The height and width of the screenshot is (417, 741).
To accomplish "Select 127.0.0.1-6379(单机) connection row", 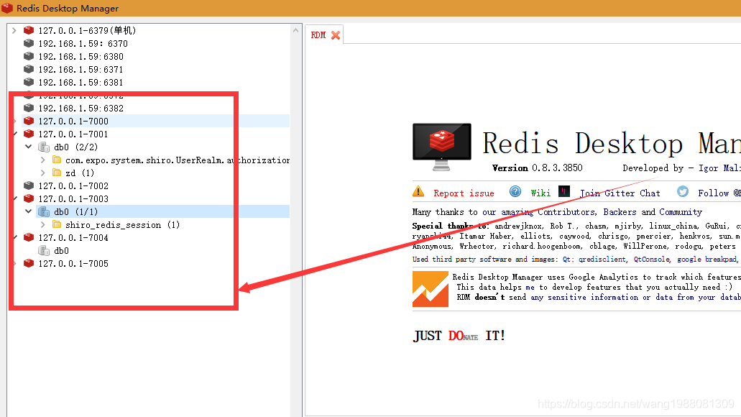I will pos(88,30).
